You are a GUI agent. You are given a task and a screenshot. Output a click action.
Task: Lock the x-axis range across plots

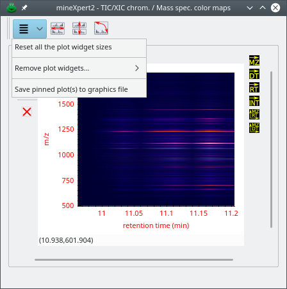pyautogui.click(x=58, y=28)
